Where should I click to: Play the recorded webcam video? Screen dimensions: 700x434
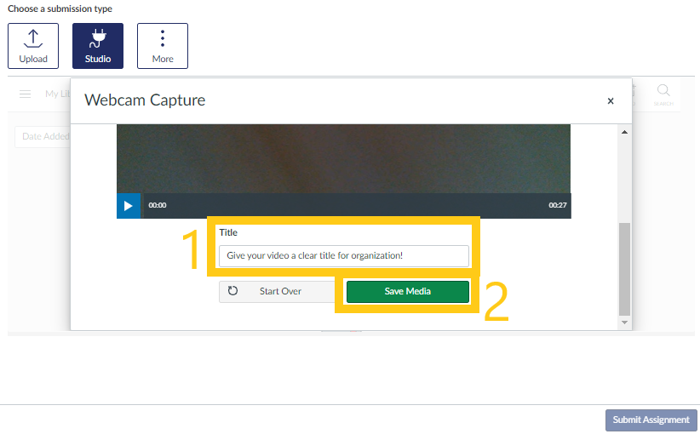(x=129, y=206)
